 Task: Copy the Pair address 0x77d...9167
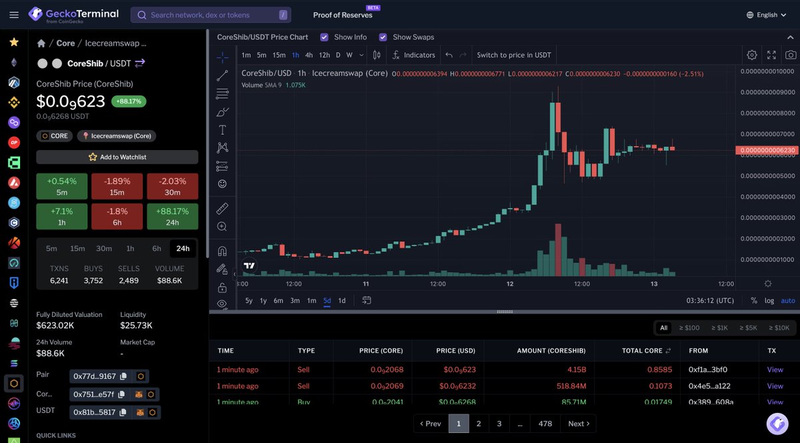[123, 376]
